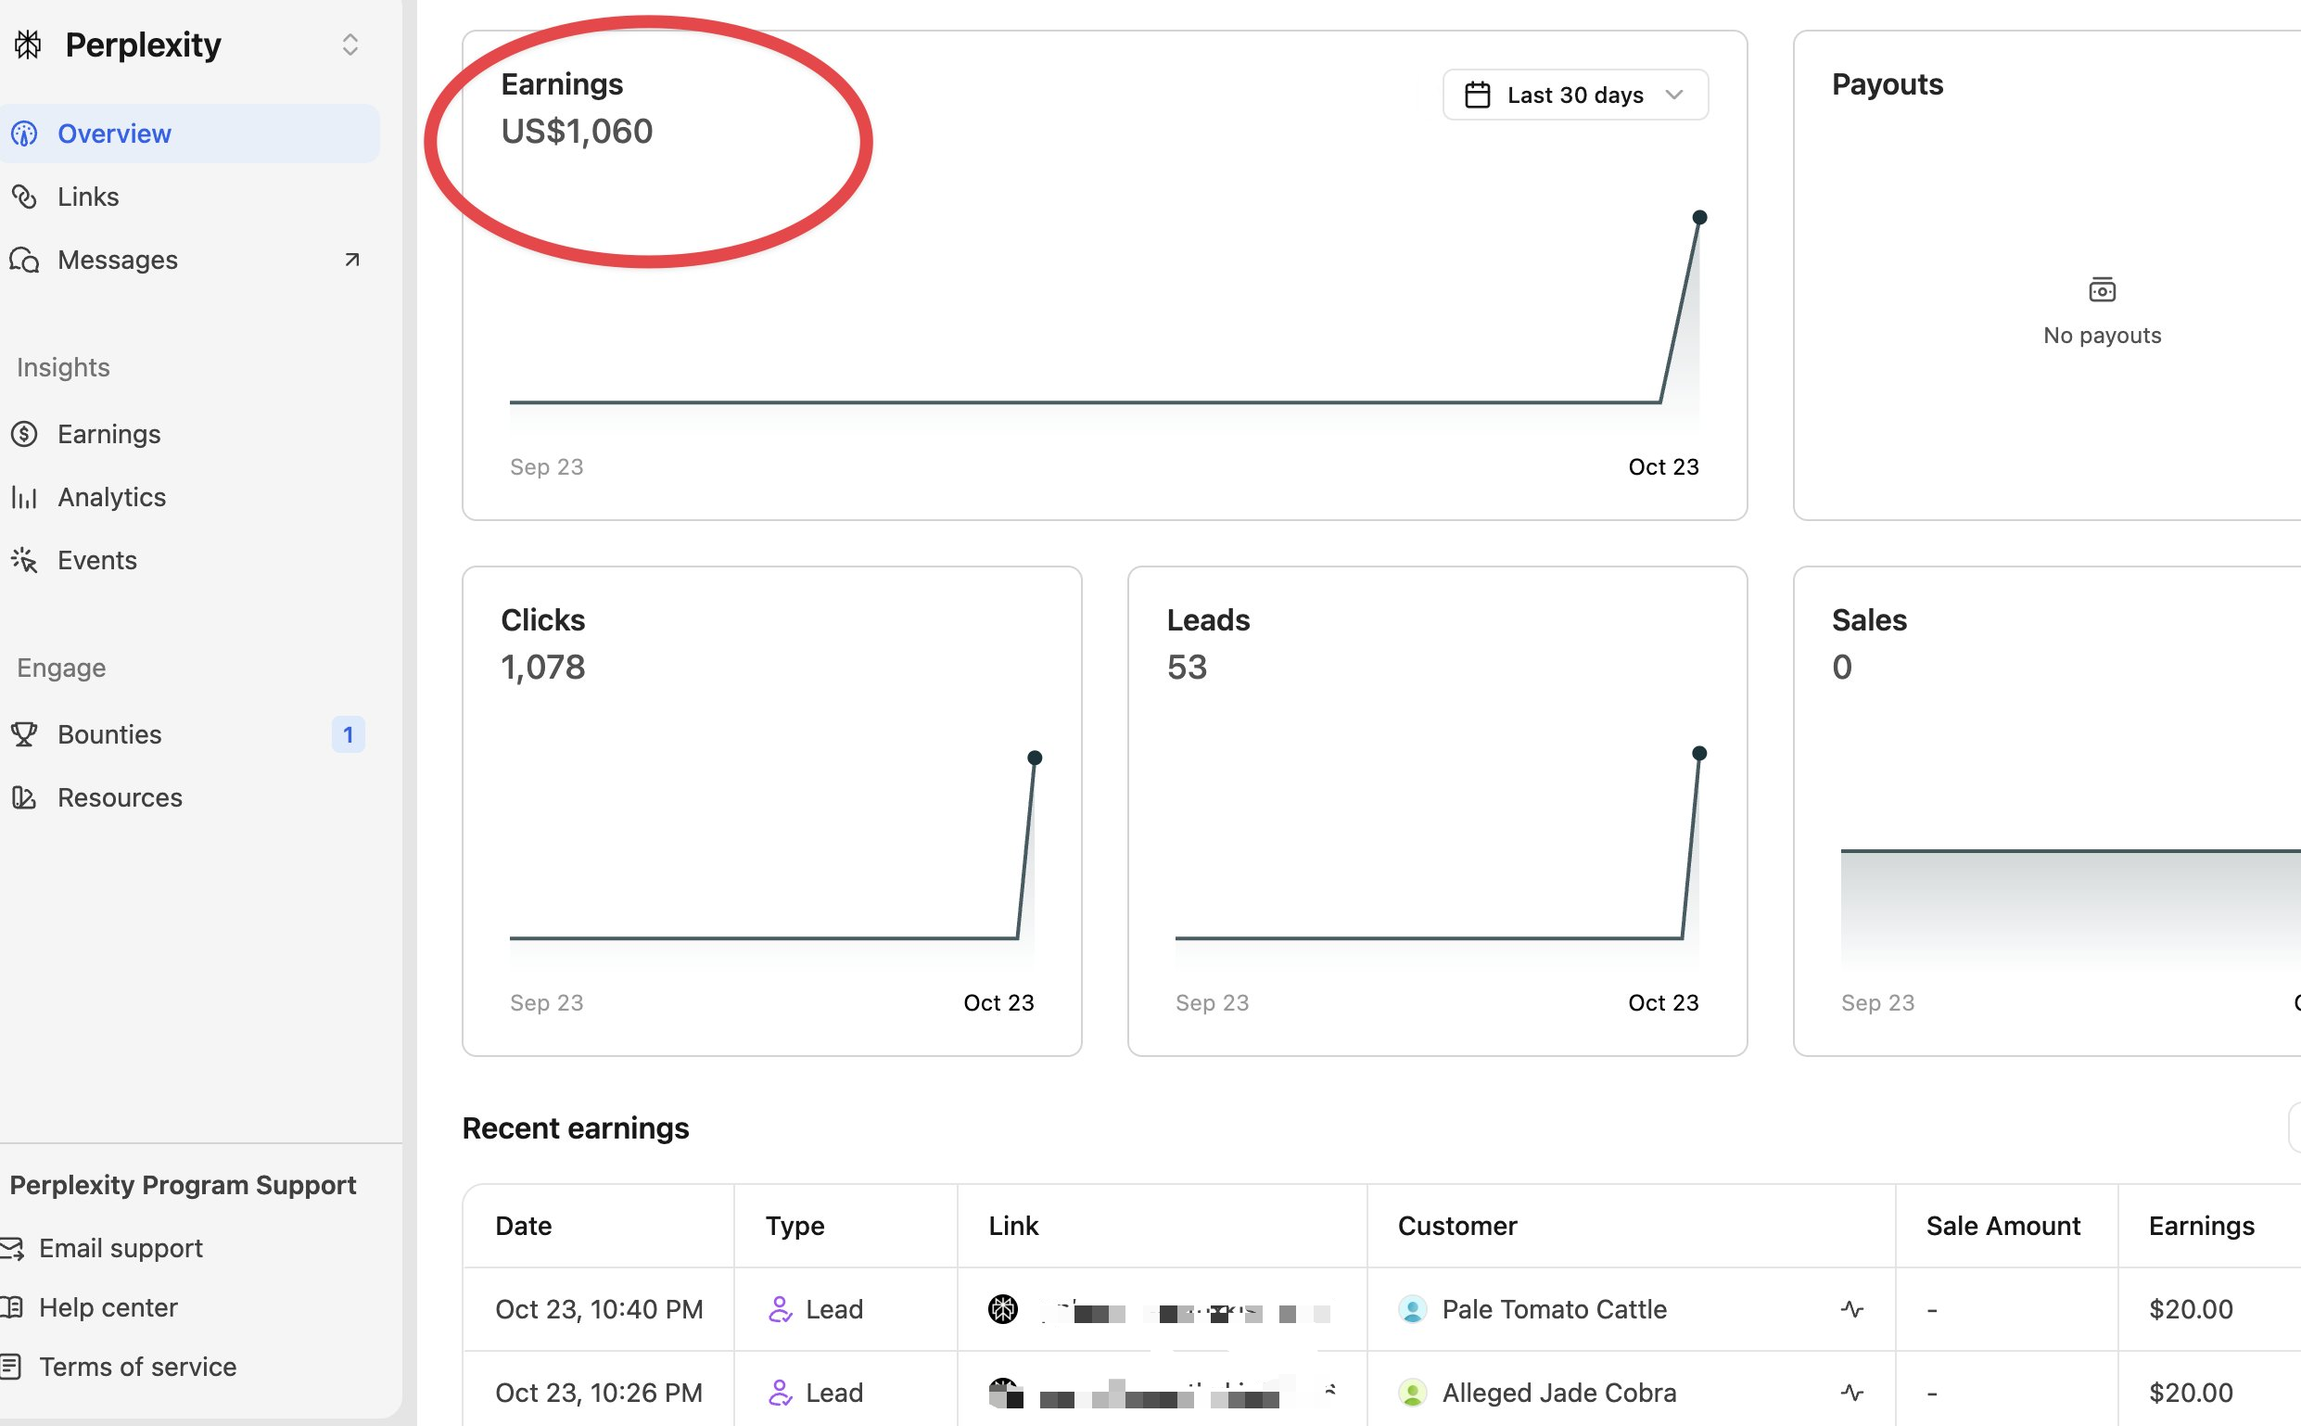Click the Analytics bar chart icon
Viewport: 2301px width, 1426px height.
pos(24,497)
